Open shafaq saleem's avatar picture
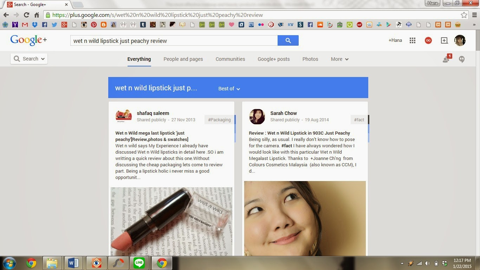The image size is (480, 270). coord(124,116)
